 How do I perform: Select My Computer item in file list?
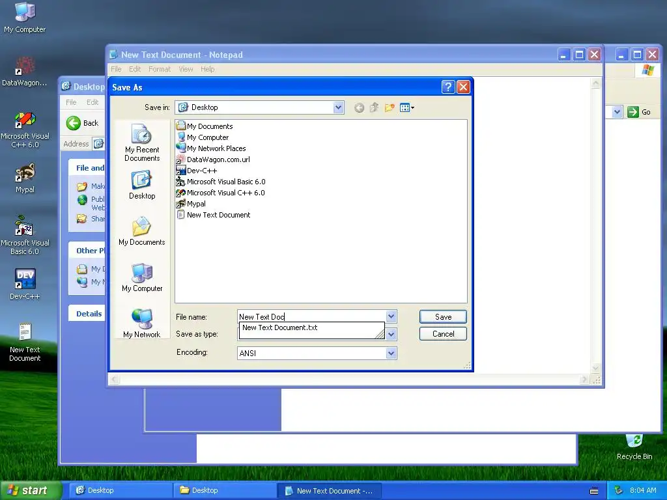(203, 137)
